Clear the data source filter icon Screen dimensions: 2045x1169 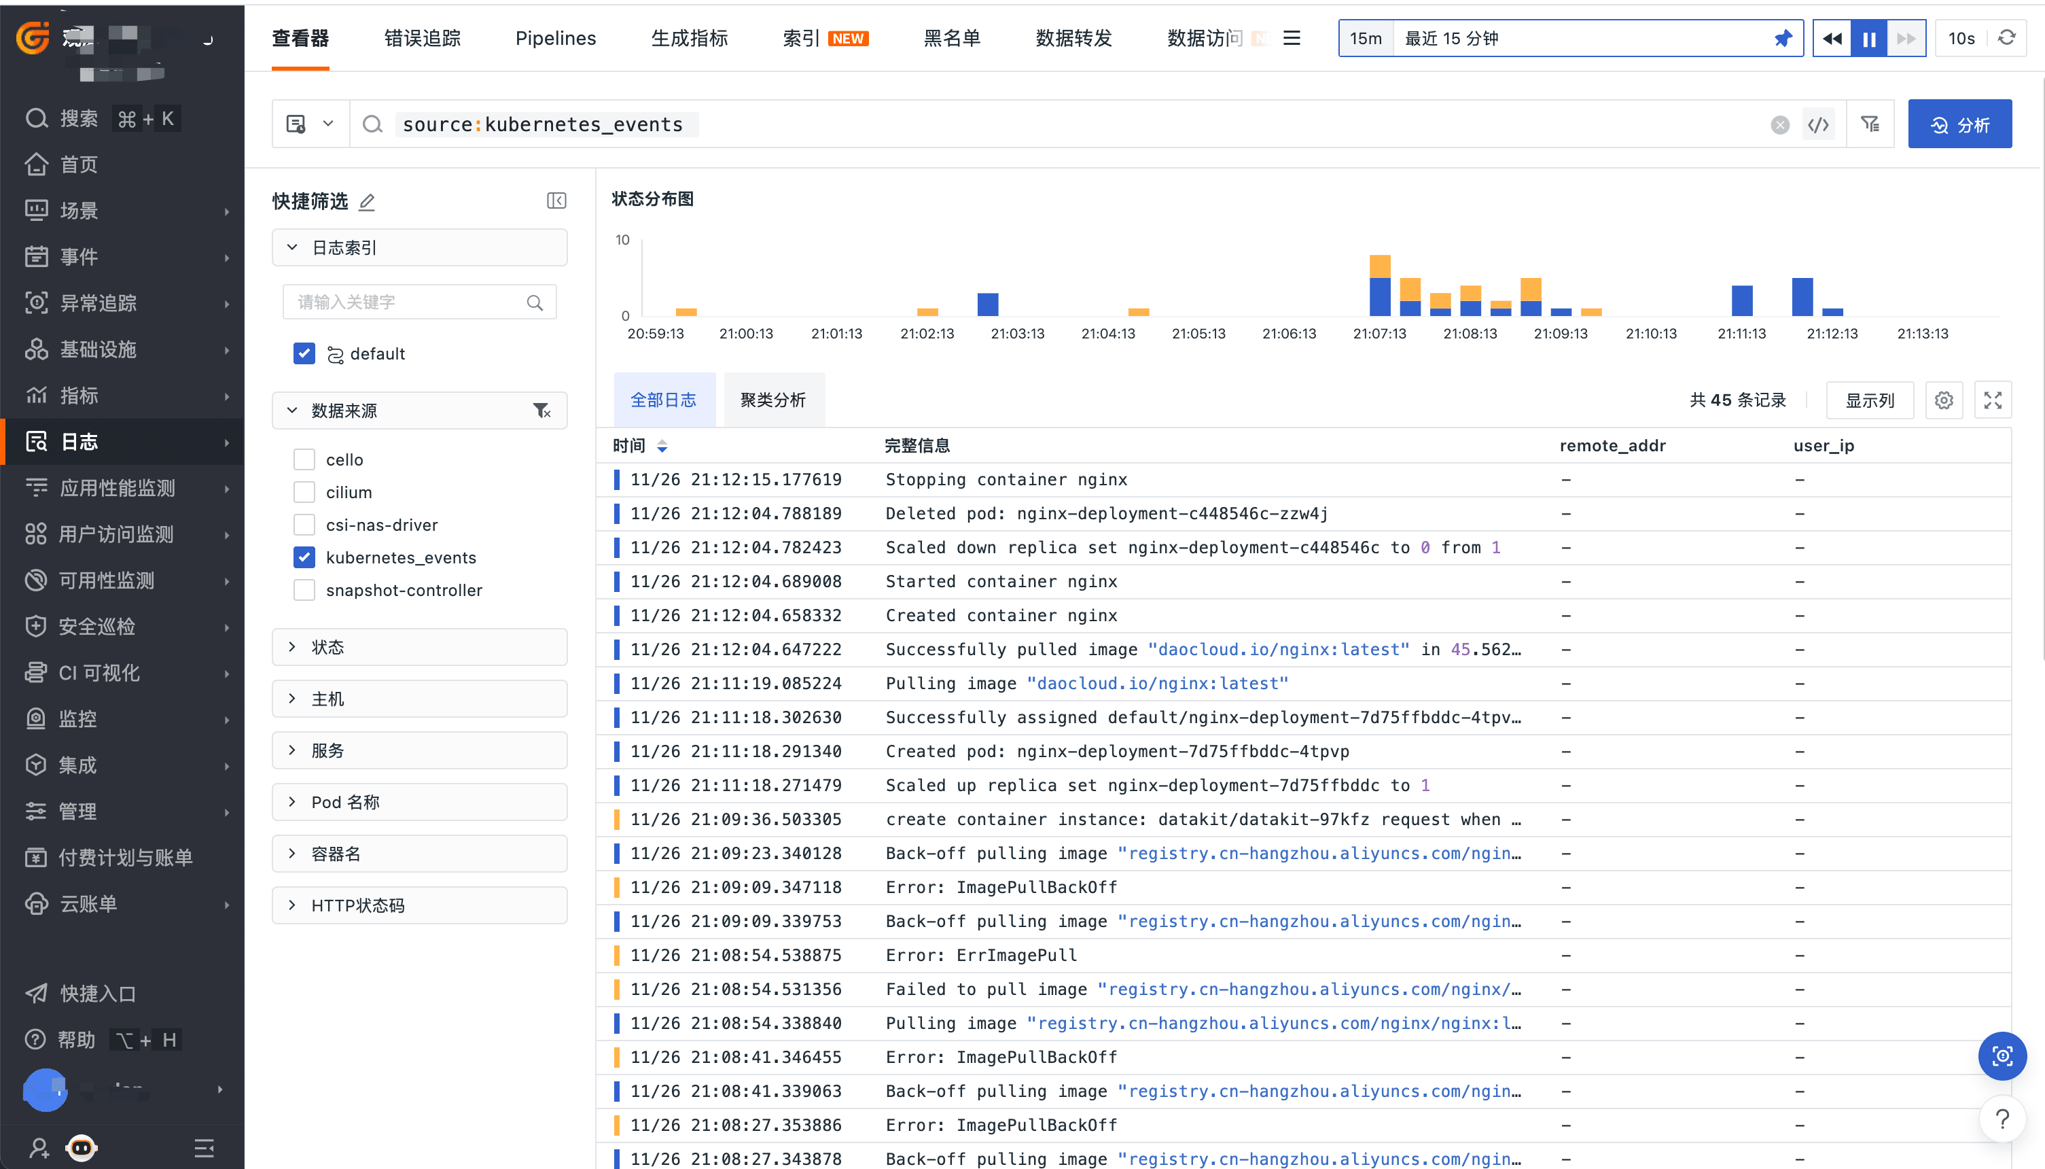(541, 411)
